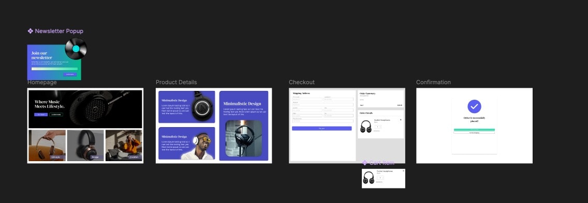Screen dimensions: 588x203
Task: Click the email input field in newsletter popup
Action: (55, 69)
